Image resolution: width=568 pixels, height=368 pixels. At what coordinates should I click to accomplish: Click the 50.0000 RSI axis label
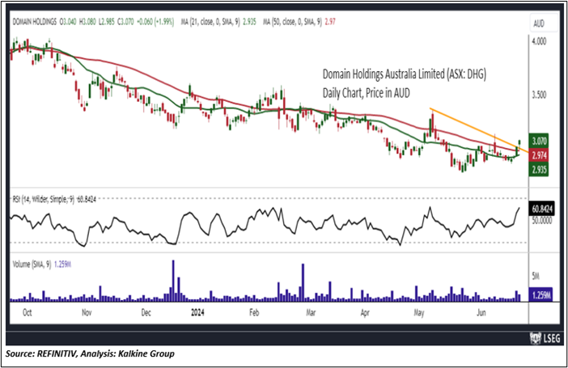(x=541, y=220)
